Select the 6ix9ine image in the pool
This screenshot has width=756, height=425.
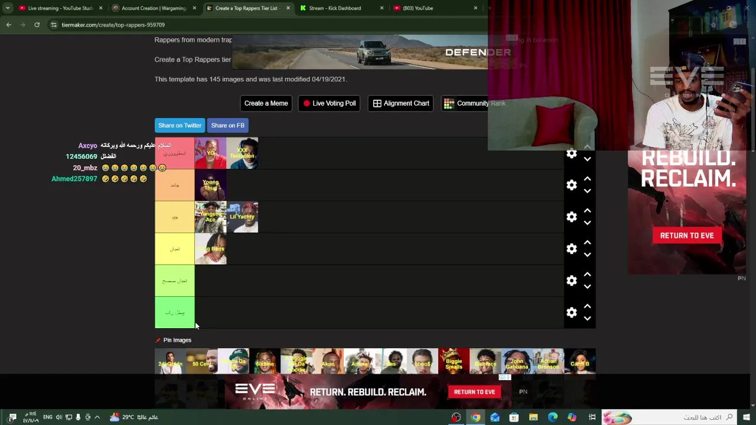click(x=265, y=361)
